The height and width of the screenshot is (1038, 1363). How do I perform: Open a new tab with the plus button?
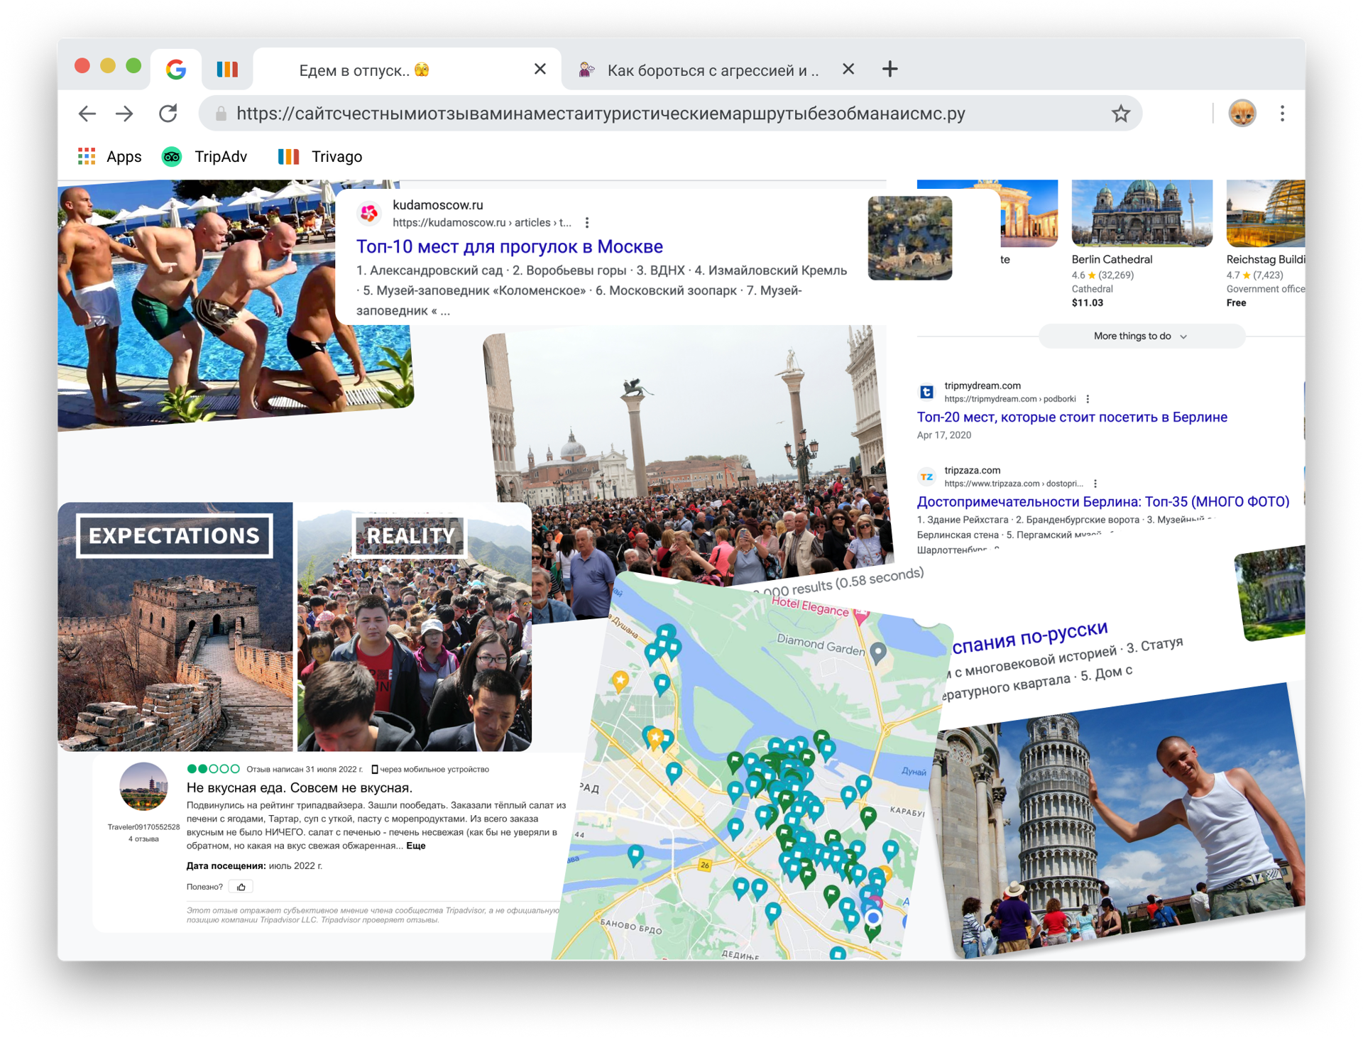[889, 69]
